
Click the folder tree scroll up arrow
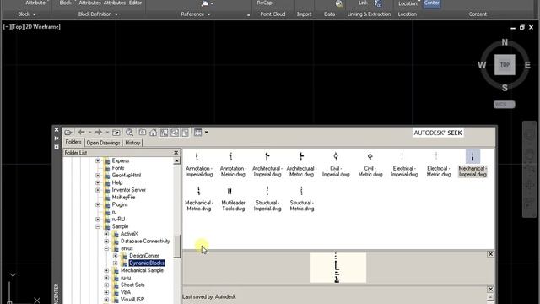176,161
